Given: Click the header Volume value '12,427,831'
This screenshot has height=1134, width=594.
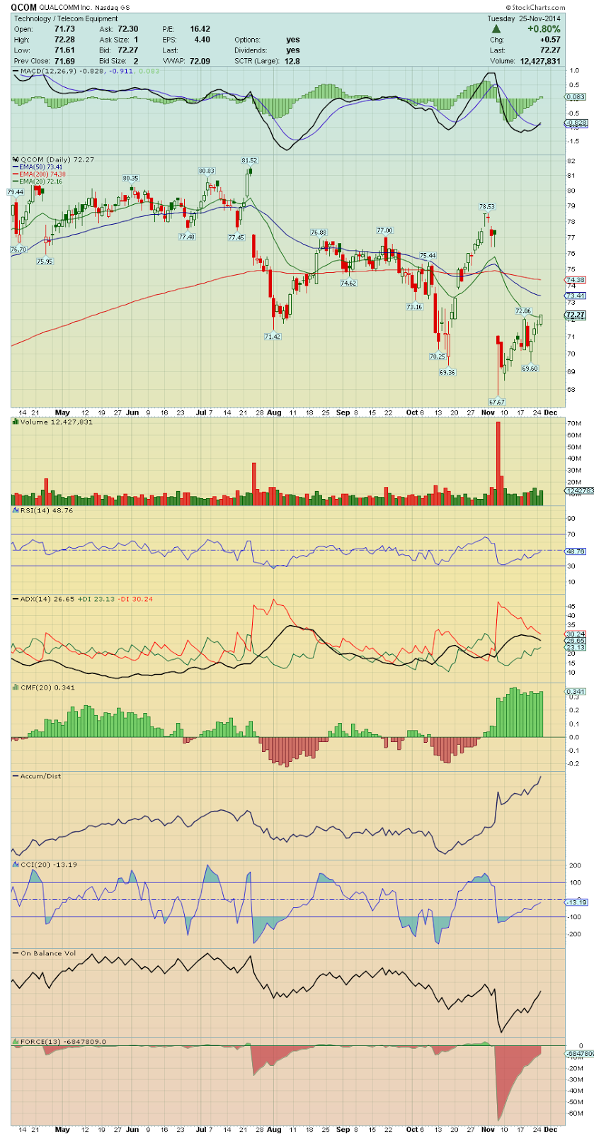Looking at the screenshot, I should 539,61.
